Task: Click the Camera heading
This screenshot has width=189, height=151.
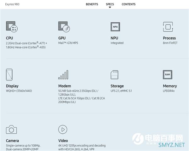Action: point(12,141)
